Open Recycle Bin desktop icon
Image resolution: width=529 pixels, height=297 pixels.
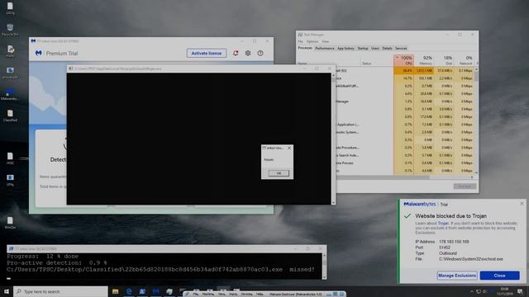point(10,30)
